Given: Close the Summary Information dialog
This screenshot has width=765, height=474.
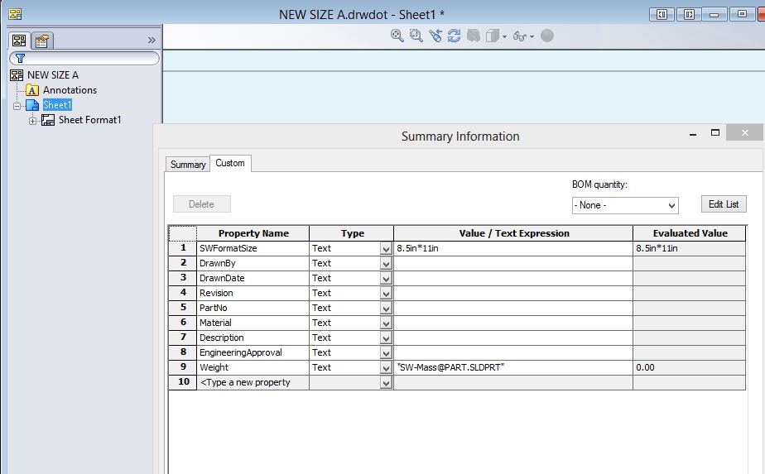Looking at the screenshot, I should [744, 132].
